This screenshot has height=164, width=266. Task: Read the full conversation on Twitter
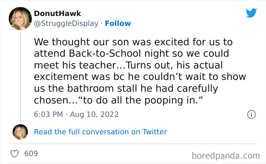click(x=100, y=132)
